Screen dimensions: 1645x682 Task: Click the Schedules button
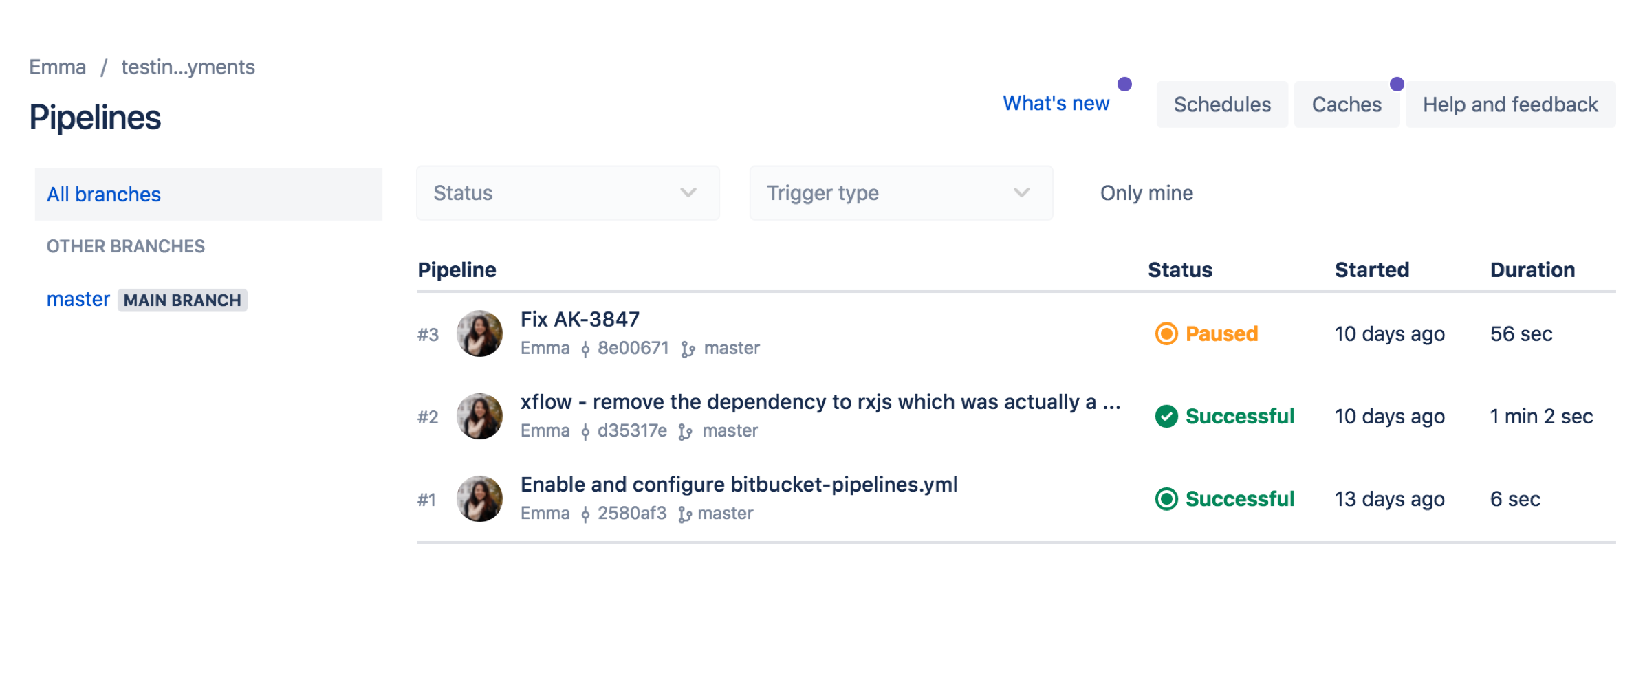1221,104
